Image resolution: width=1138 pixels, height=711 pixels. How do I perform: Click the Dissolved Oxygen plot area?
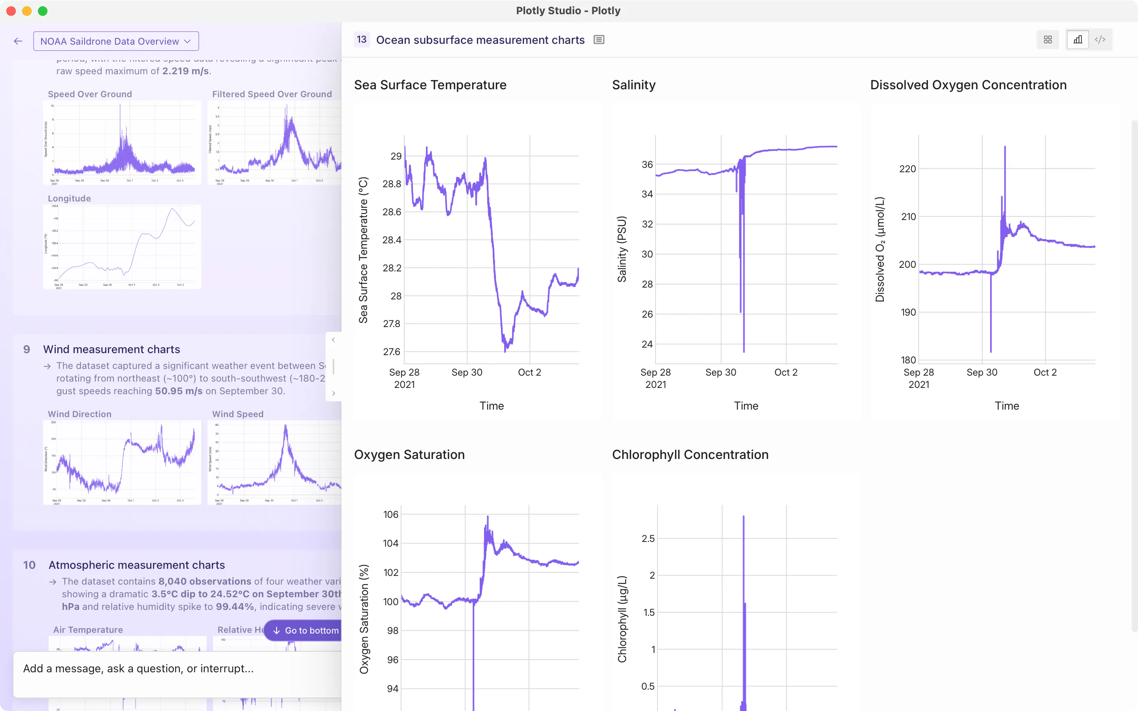pos(1007,249)
